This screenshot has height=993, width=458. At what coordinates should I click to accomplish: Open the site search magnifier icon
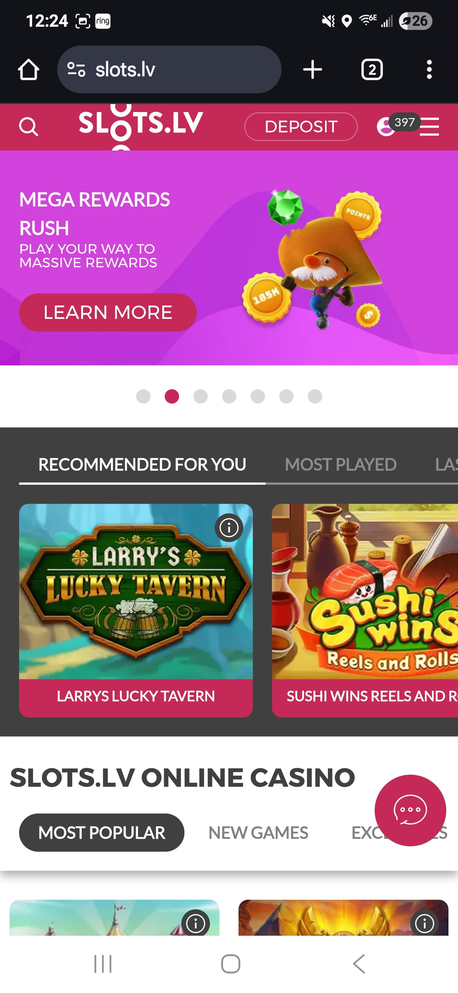point(29,126)
